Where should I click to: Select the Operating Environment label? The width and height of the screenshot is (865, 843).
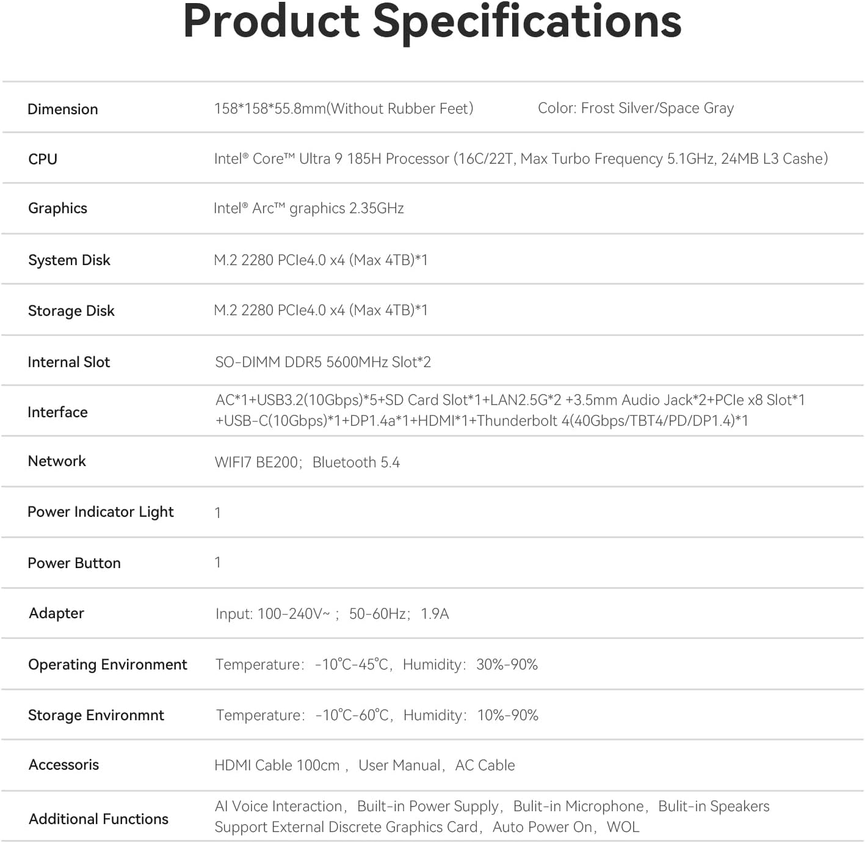coord(107,665)
